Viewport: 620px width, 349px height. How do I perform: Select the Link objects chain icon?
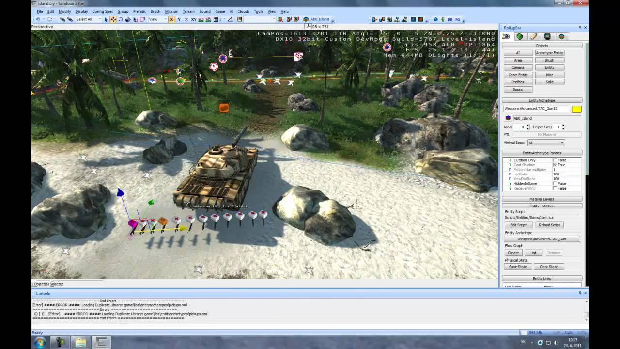point(62,19)
